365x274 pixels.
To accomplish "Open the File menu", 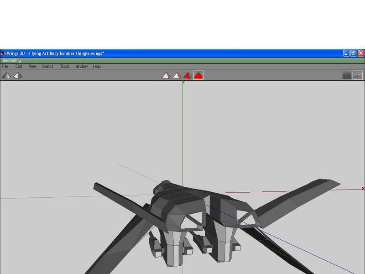I will point(5,67).
